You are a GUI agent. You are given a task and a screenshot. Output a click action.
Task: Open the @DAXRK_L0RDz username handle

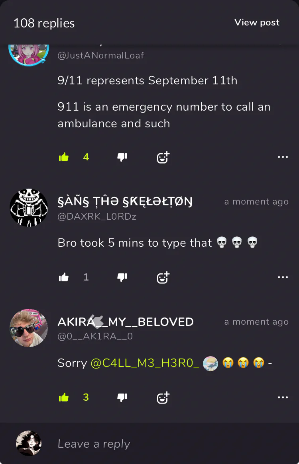coord(97,216)
